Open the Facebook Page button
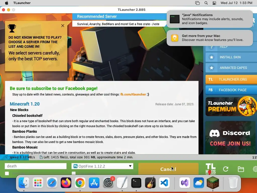257x193 pixels. click(231, 90)
